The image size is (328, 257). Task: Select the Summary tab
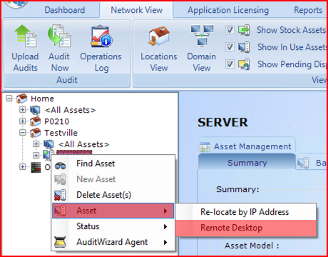click(x=247, y=163)
